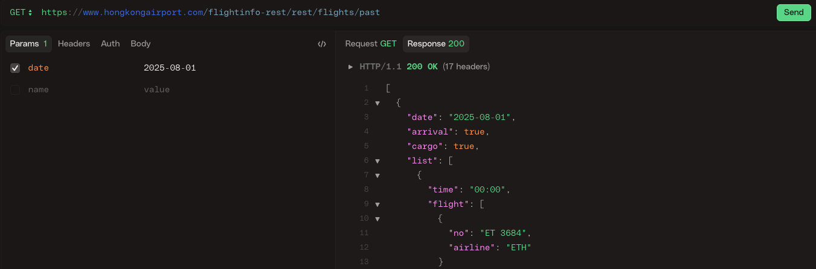Click the empty name parameter field

(38, 90)
